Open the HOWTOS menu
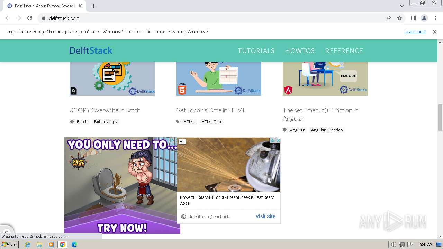Image resolution: width=443 pixels, height=249 pixels. [300, 51]
